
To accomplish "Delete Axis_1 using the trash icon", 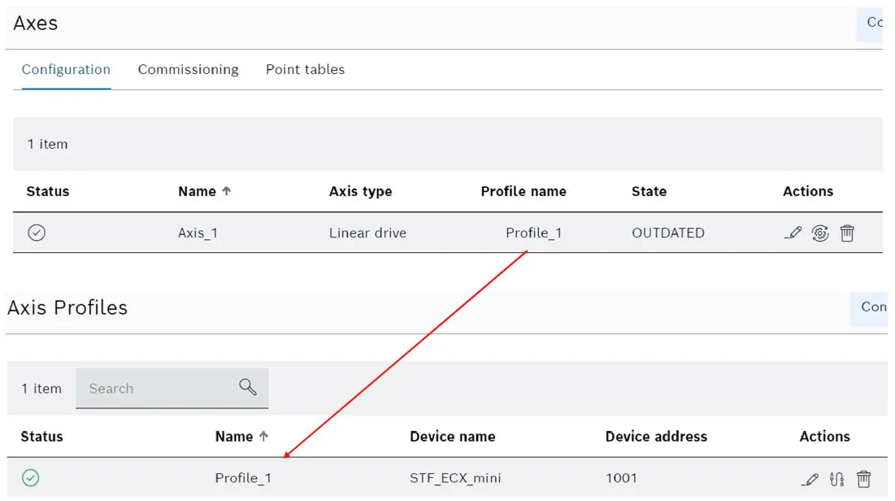I will tap(847, 233).
